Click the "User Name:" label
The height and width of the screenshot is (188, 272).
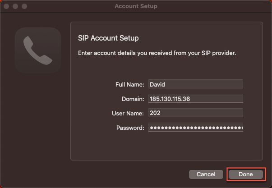coord(128,113)
